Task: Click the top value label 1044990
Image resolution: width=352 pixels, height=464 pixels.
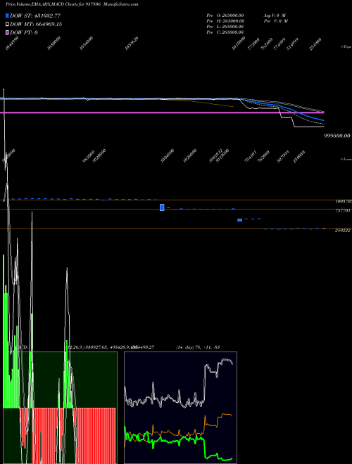Action: point(12,43)
